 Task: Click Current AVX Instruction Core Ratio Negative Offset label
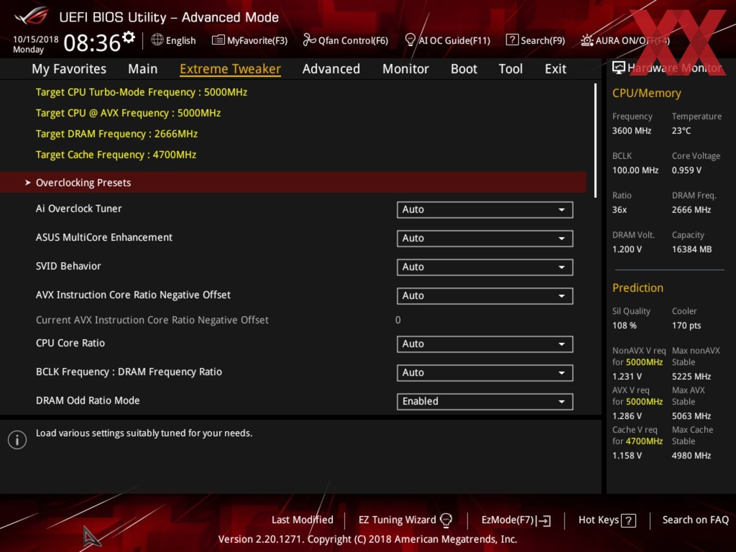(152, 320)
